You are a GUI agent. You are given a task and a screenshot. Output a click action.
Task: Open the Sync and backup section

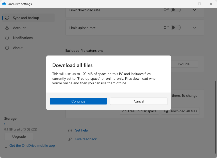[28, 18]
